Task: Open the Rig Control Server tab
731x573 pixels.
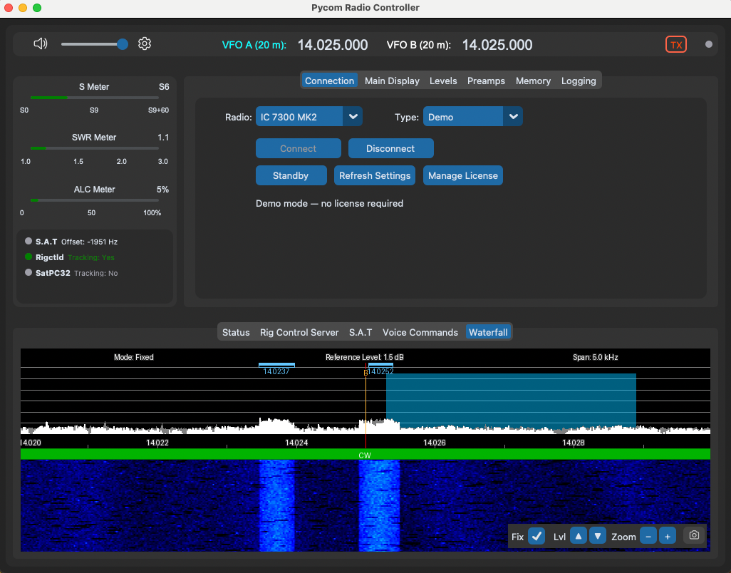Action: [x=299, y=332]
